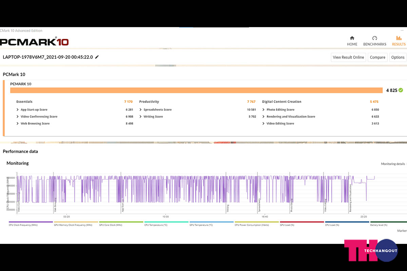This screenshot has height=271, width=407.
Task: Click Digital Content Creation score 5 475
Action: tap(374, 101)
